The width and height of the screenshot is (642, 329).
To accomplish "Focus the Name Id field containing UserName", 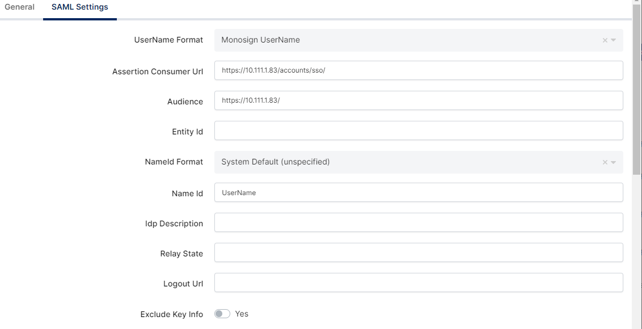I will pos(419,193).
